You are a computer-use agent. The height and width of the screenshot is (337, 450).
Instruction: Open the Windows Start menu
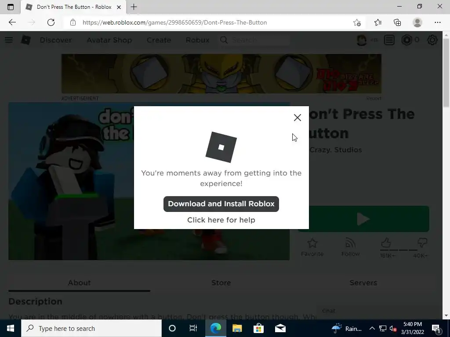[x=11, y=328]
